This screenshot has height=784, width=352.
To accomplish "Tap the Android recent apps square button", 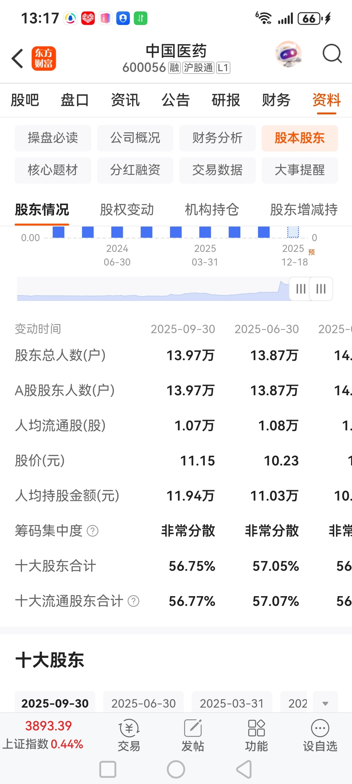I will (108, 769).
